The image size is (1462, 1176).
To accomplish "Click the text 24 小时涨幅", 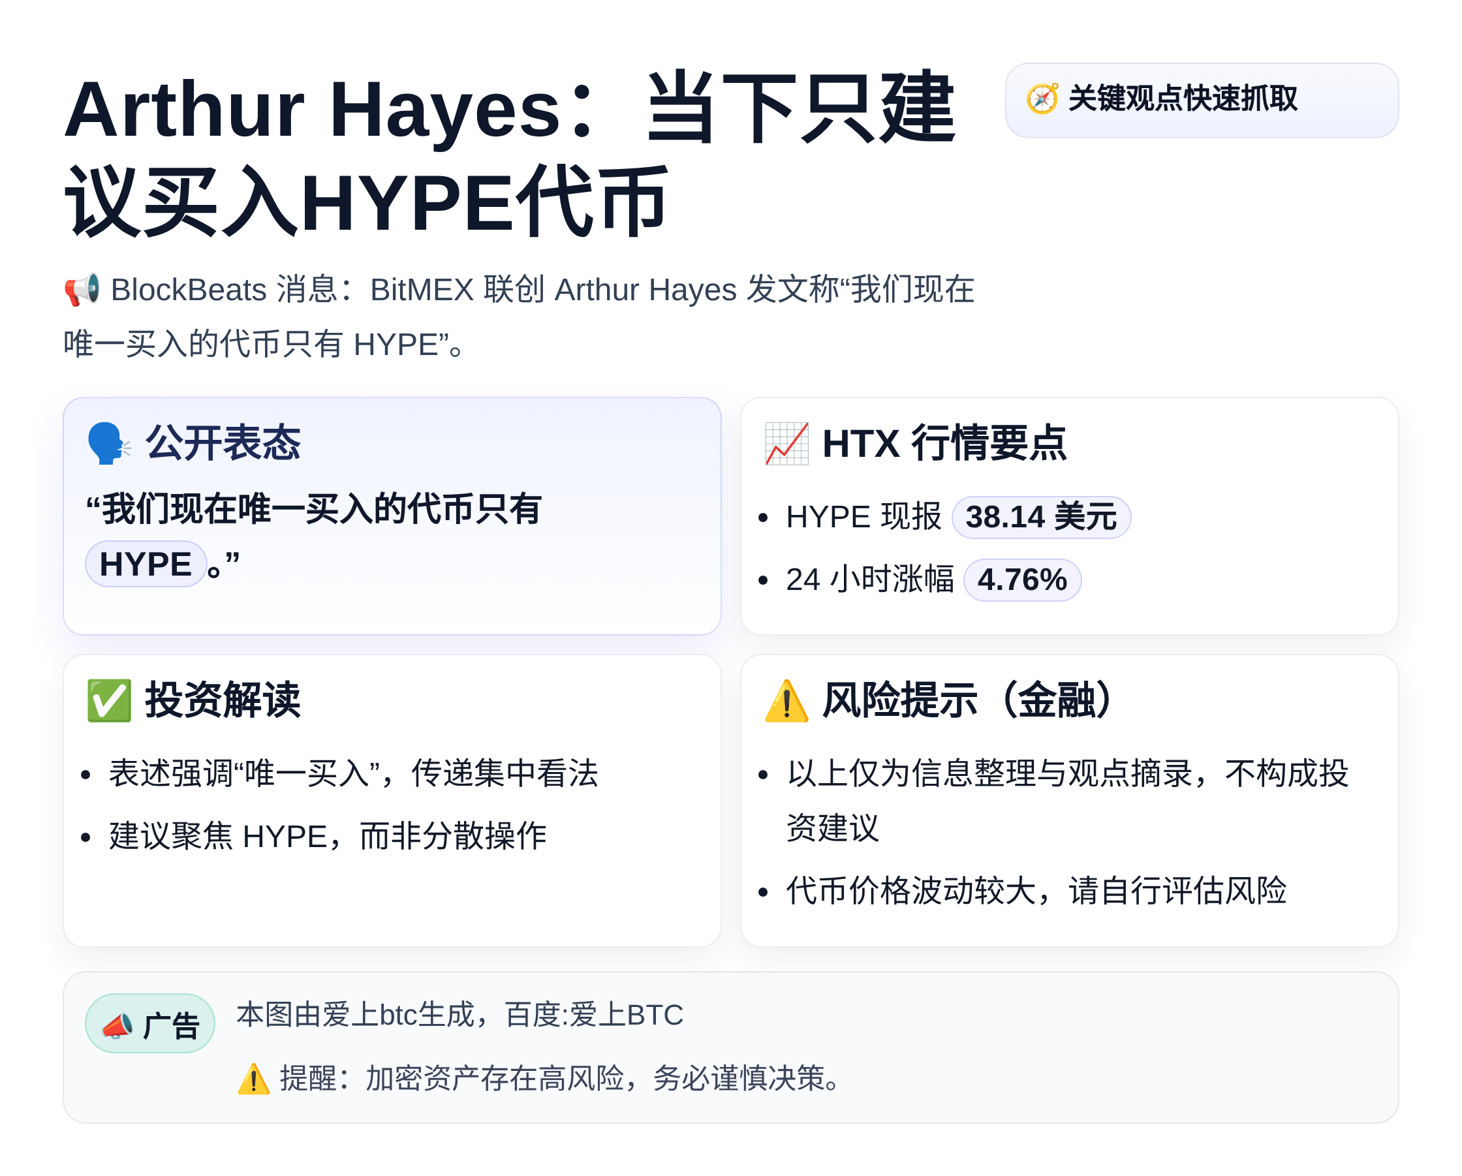I will pyautogui.click(x=870, y=580).
